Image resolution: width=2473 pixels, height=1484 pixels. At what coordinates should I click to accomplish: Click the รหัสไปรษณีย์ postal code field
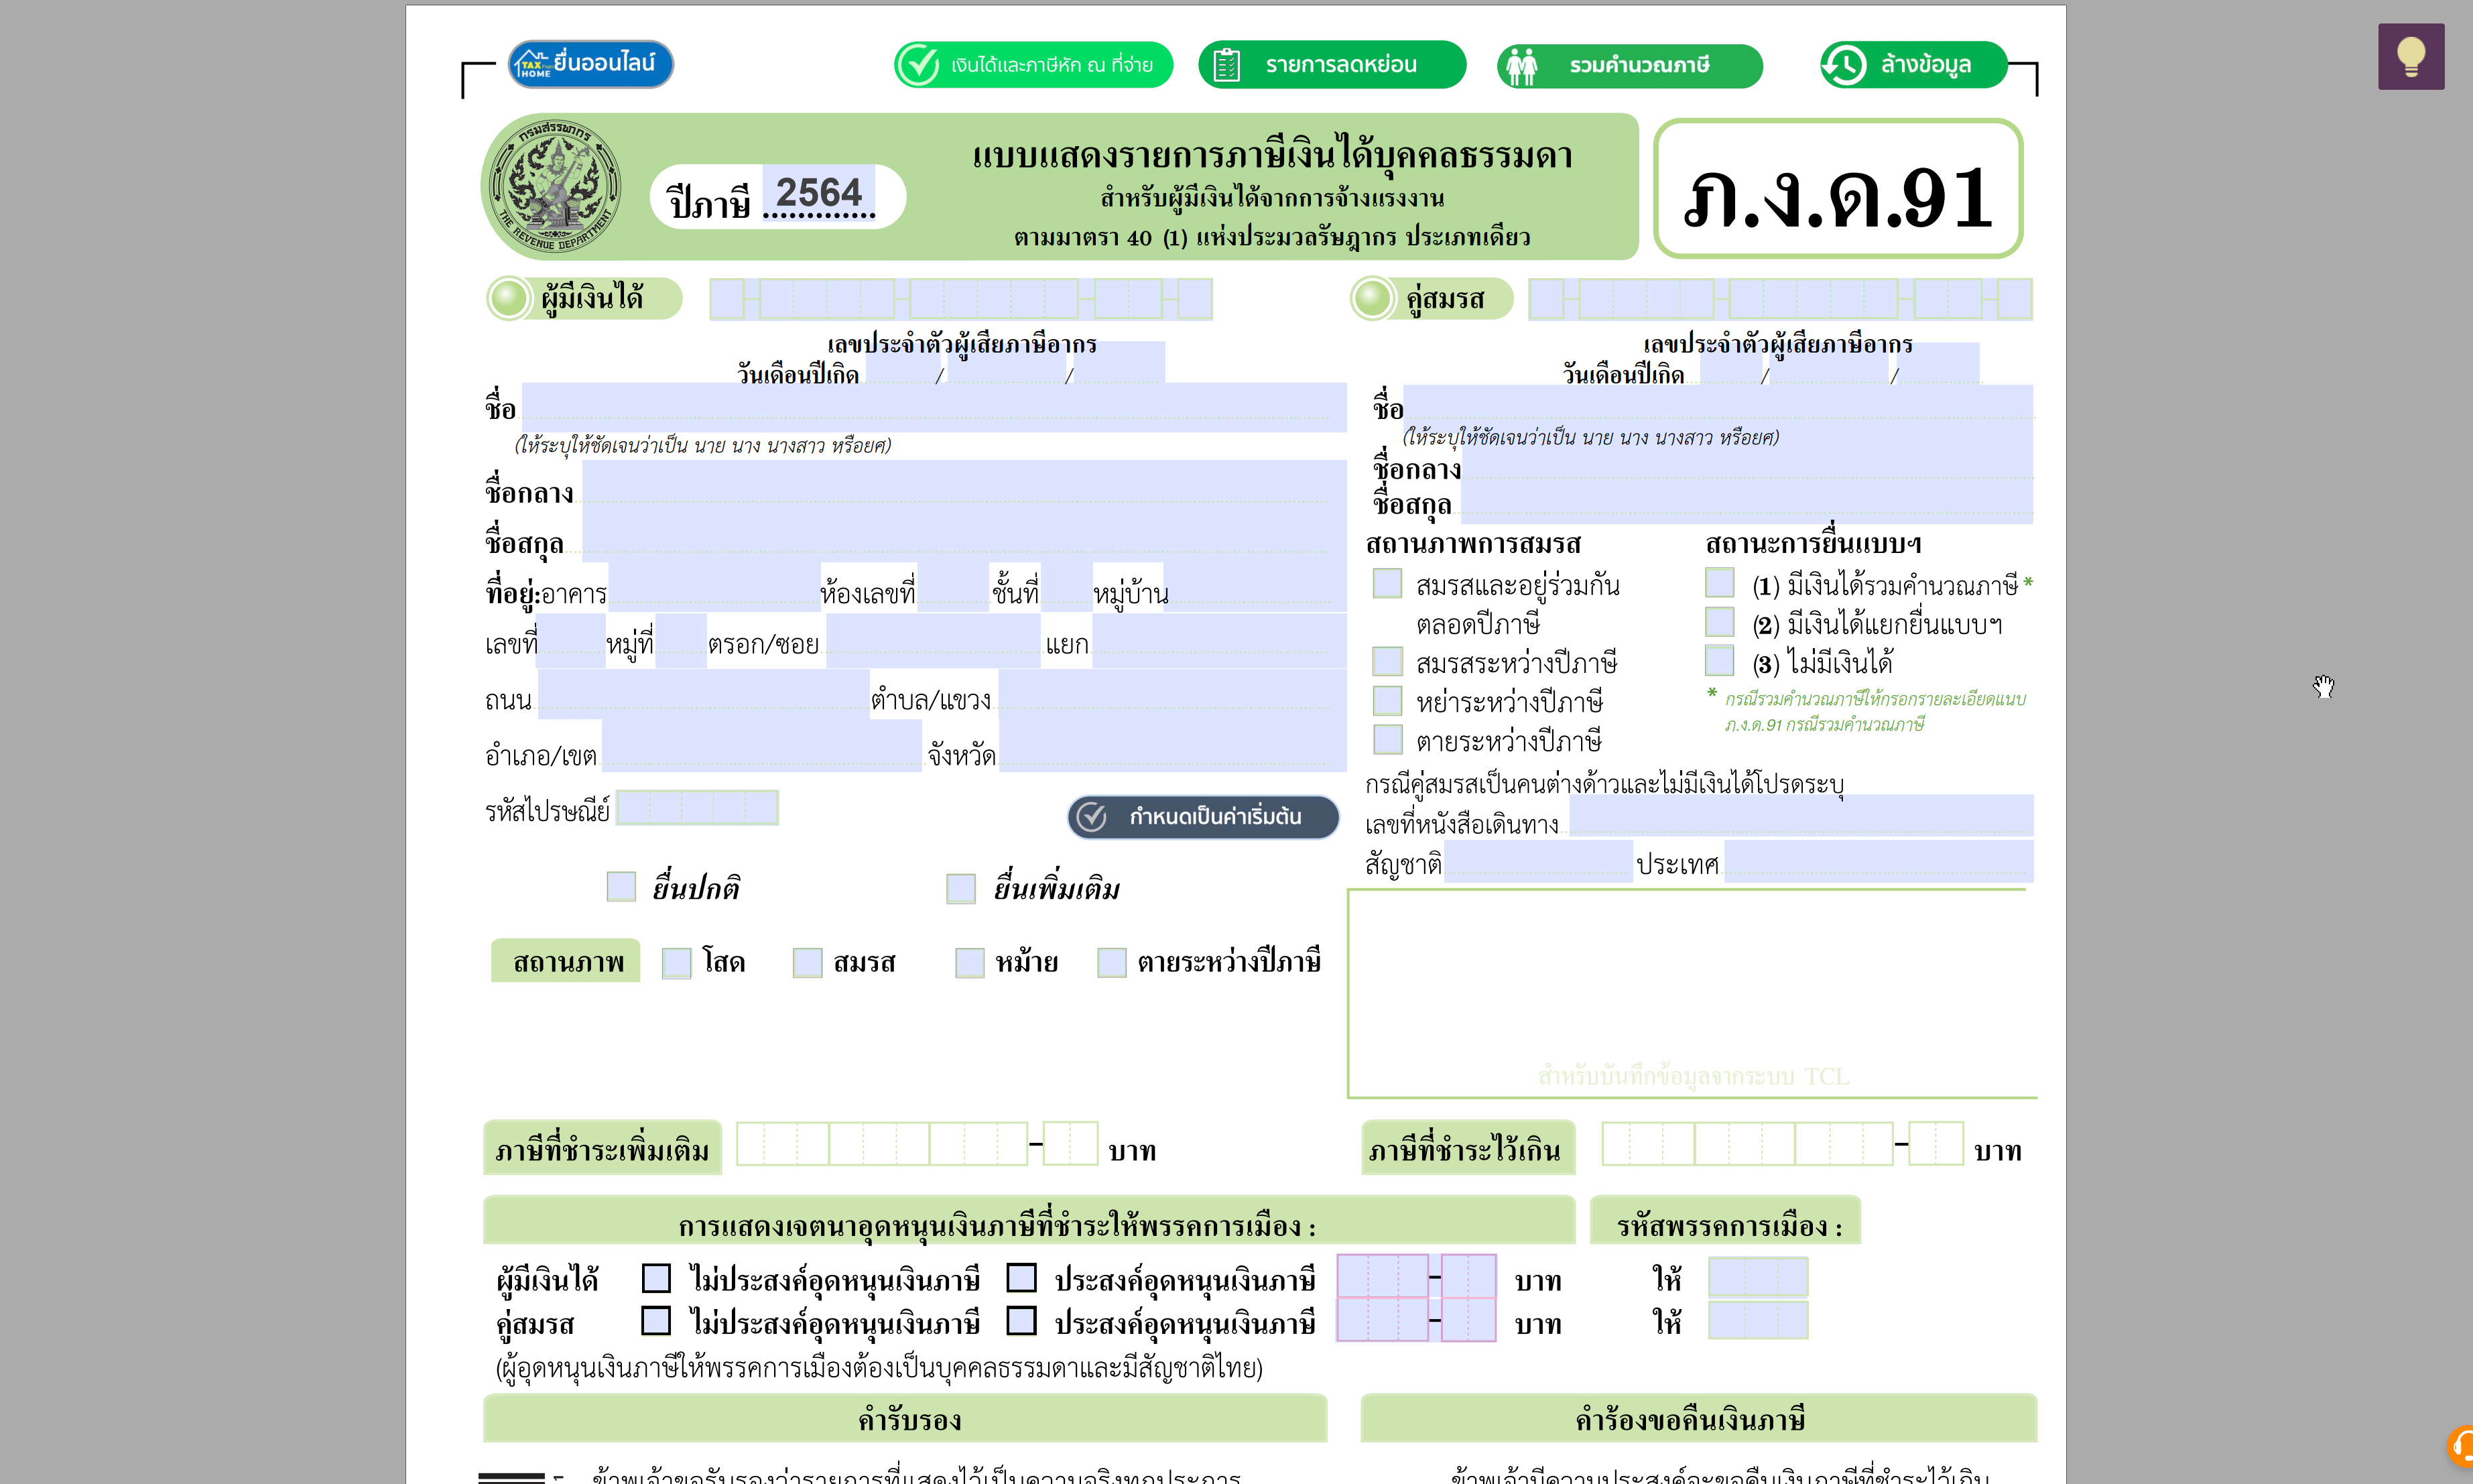click(x=698, y=807)
